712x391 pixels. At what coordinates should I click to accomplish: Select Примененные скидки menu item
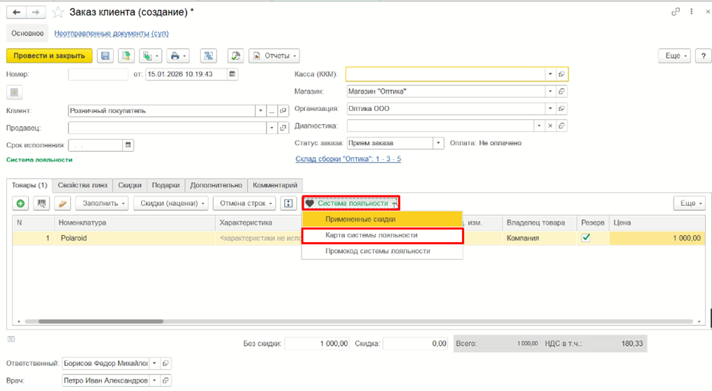coord(383,219)
